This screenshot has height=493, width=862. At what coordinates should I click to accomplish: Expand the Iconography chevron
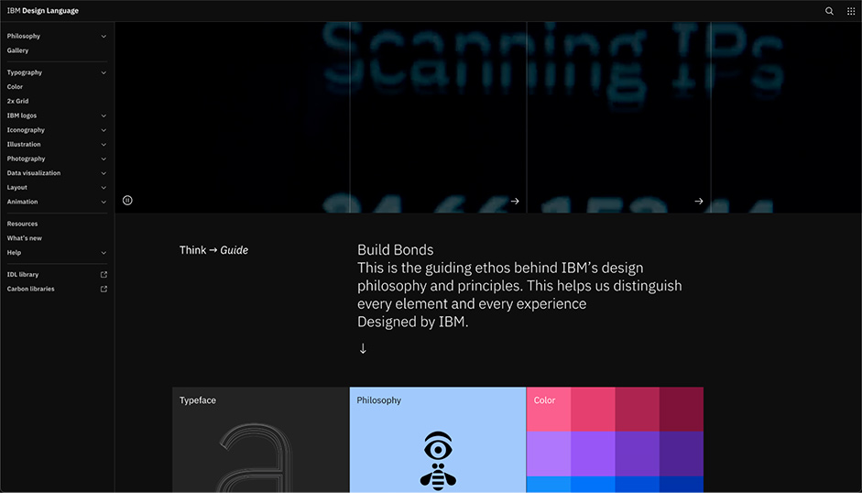coord(104,130)
